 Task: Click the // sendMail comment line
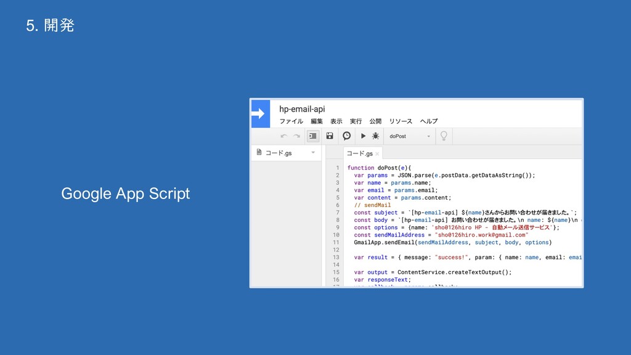372,205
